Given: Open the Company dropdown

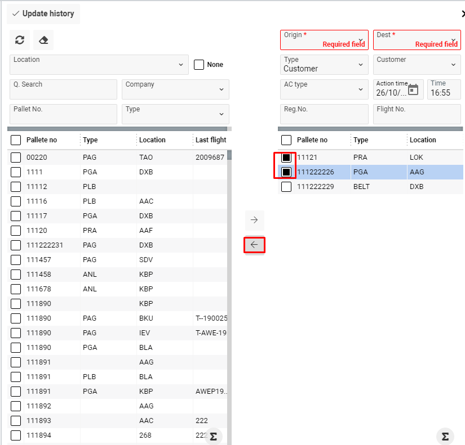Looking at the screenshot, I should (220, 89).
